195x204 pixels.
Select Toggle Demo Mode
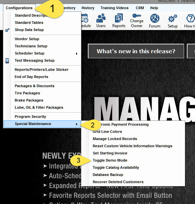point(110,160)
